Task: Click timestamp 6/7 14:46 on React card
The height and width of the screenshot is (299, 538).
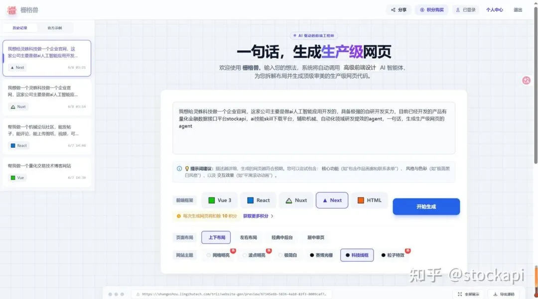Action: (x=77, y=146)
